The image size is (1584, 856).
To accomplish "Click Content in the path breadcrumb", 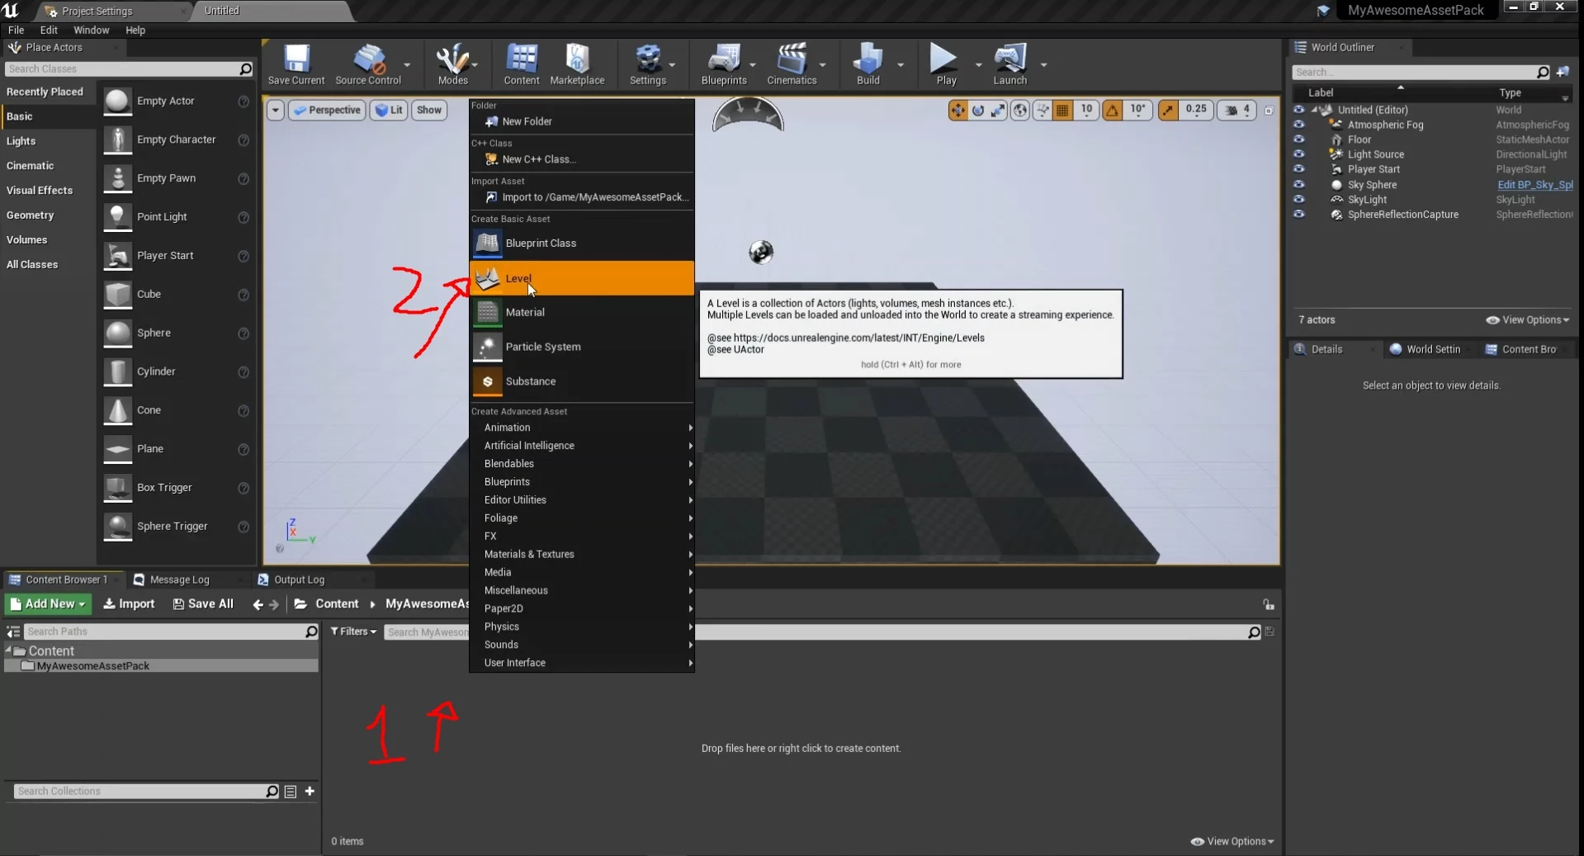I will pyautogui.click(x=337, y=604).
